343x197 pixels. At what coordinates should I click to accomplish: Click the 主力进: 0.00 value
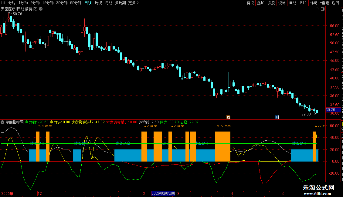click(x=60, y=122)
